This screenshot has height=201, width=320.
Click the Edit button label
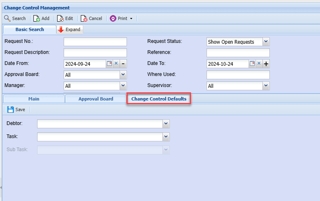69,18
